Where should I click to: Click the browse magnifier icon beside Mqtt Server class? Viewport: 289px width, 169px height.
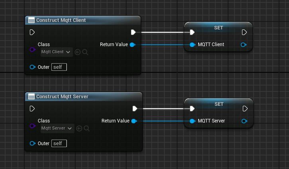point(86,128)
